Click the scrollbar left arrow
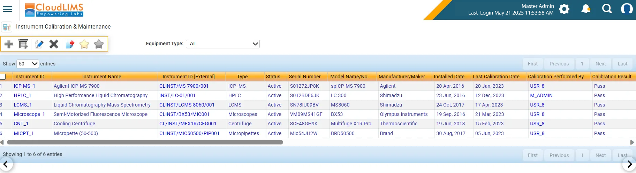 (x=2, y=142)
